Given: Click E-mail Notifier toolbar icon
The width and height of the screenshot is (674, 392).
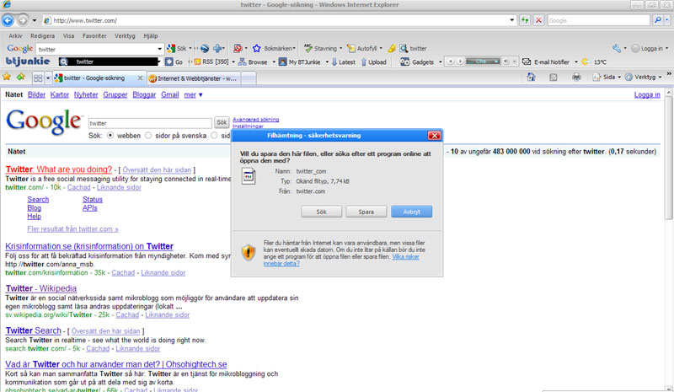Looking at the screenshot, I should [x=527, y=62].
